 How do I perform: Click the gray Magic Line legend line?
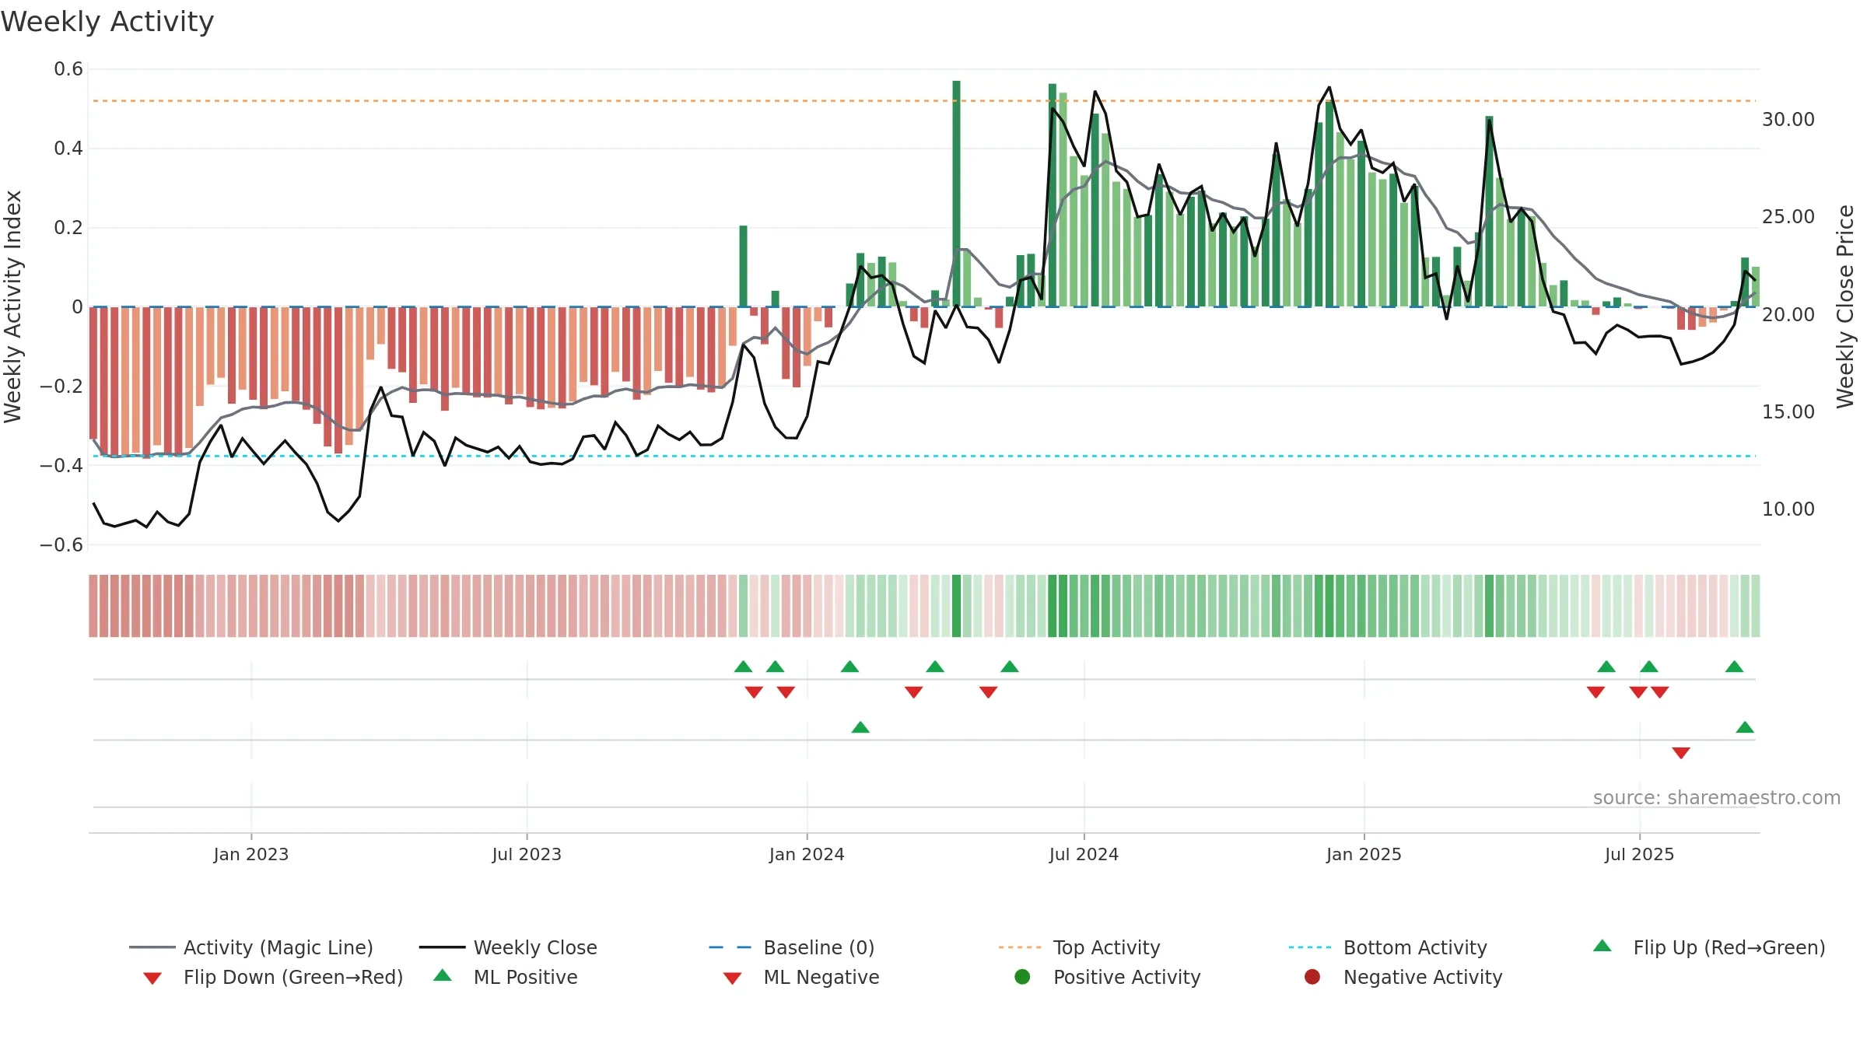(152, 947)
